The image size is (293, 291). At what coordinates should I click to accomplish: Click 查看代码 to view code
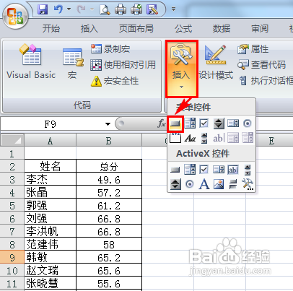point(261,65)
